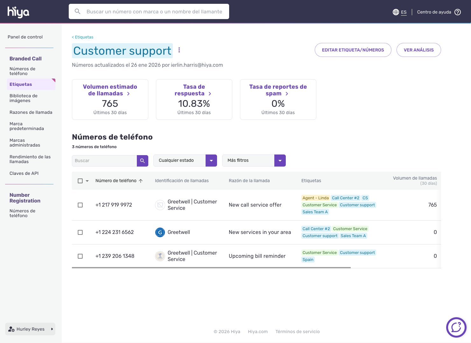
Task: Open the chat support bubble icon
Action: (x=456, y=327)
